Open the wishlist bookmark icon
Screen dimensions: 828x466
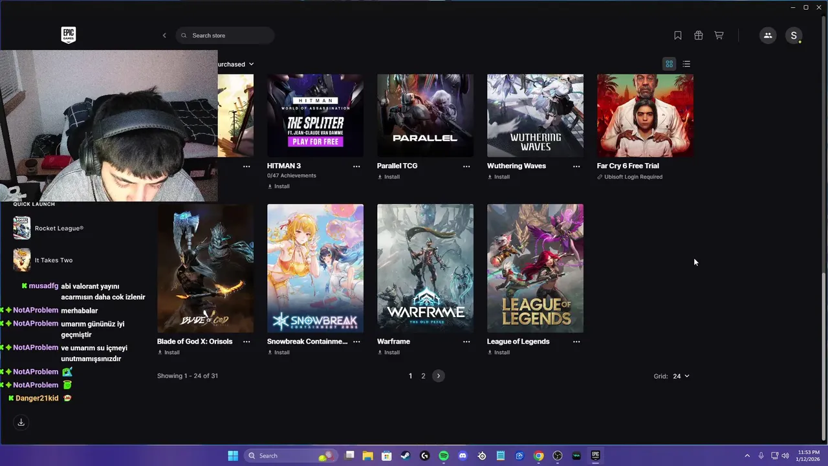678,36
